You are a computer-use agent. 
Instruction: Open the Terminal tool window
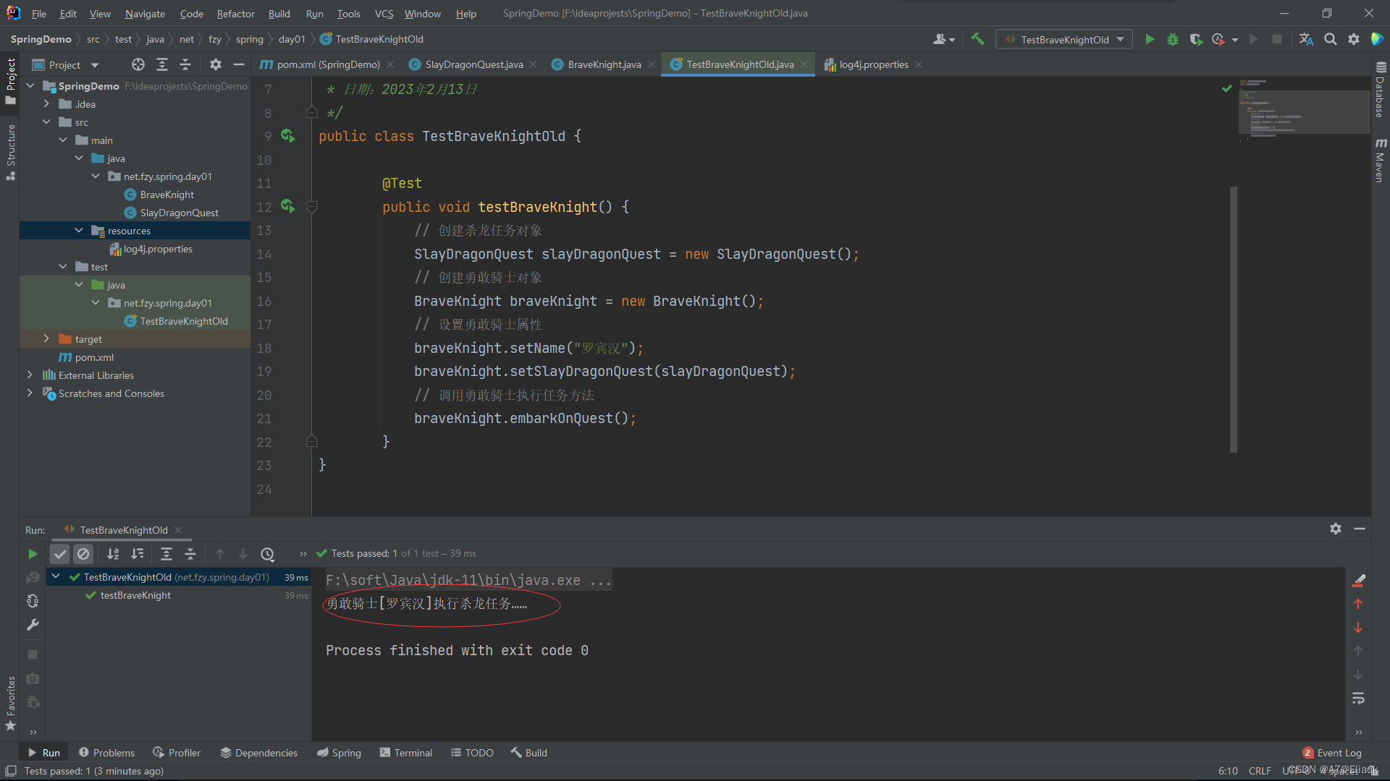[x=406, y=753]
